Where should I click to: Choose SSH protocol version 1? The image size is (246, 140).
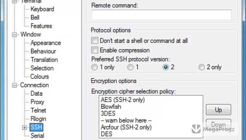point(130,67)
